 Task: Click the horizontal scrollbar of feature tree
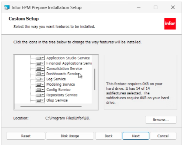click(51, 106)
